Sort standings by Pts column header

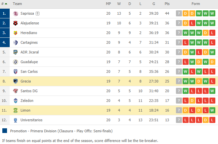click(167, 4)
